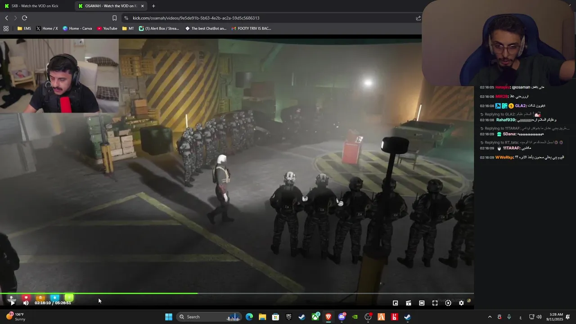Reload the current page
This screenshot has width=576, height=324.
[x=24, y=18]
